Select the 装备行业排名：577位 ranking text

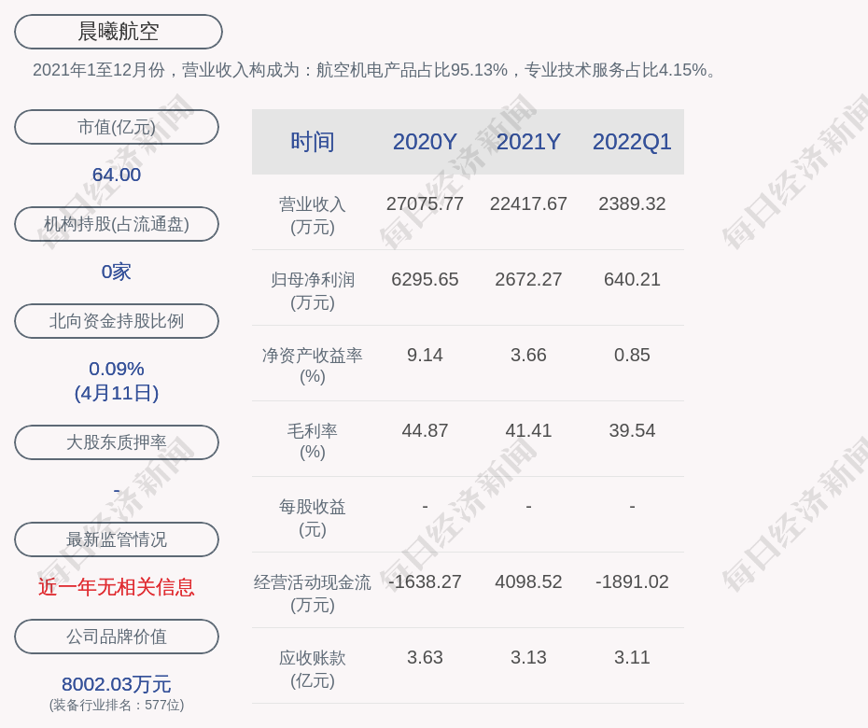tap(117, 706)
